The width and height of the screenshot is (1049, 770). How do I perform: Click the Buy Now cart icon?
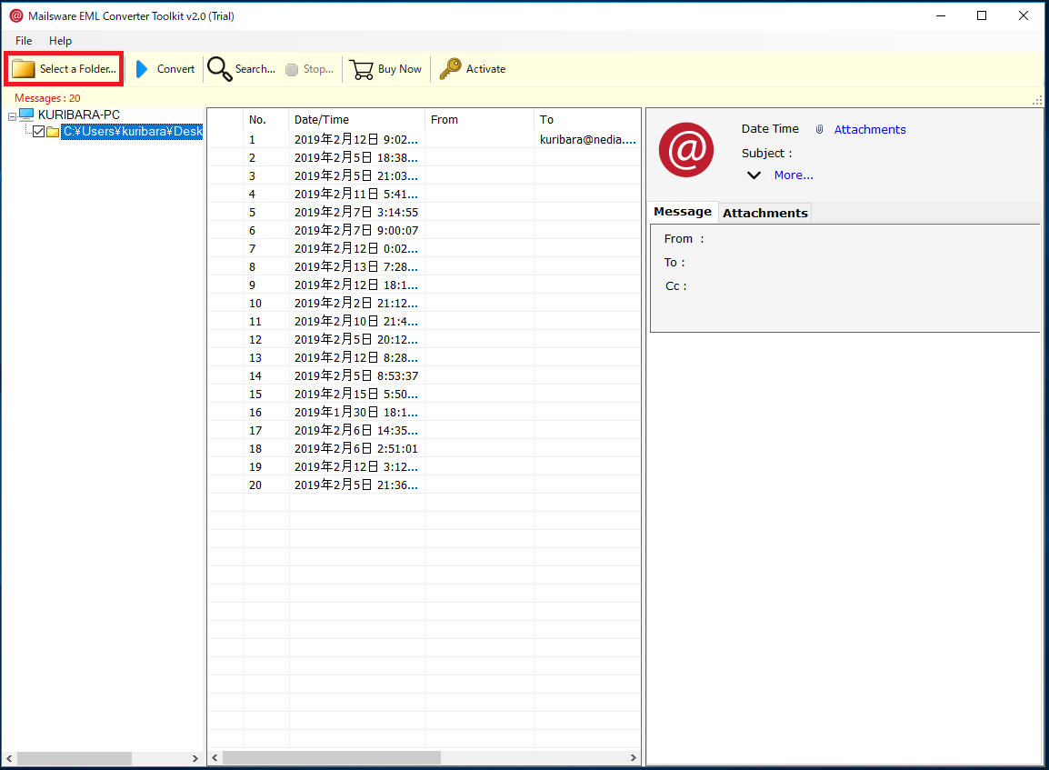point(361,70)
